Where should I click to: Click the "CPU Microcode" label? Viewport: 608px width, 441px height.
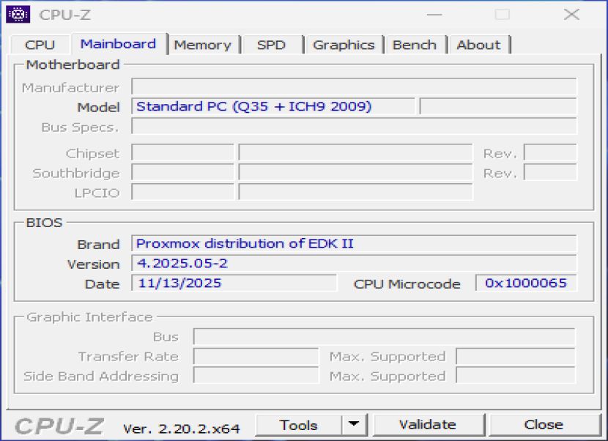pyautogui.click(x=407, y=284)
